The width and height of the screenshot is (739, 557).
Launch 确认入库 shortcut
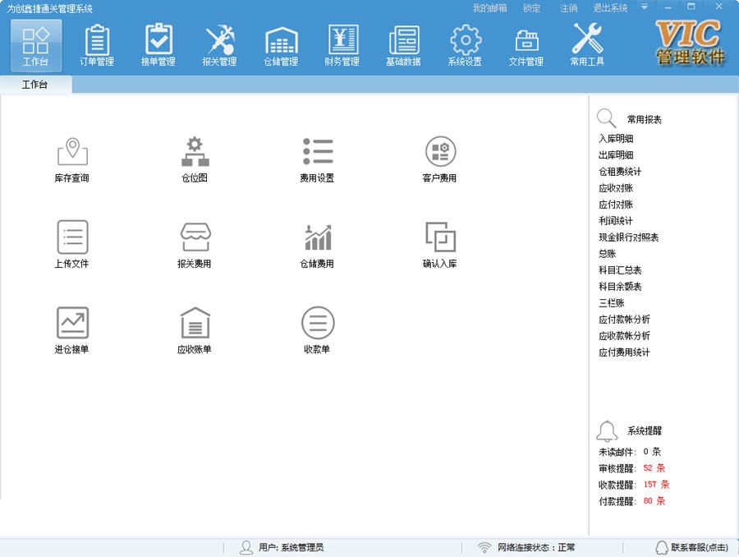pyautogui.click(x=440, y=245)
